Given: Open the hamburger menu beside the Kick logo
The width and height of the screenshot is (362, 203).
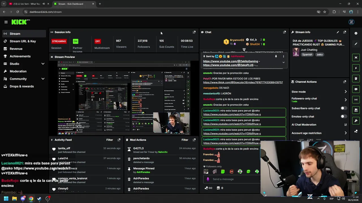Looking at the screenshot, I should coord(6,22).
